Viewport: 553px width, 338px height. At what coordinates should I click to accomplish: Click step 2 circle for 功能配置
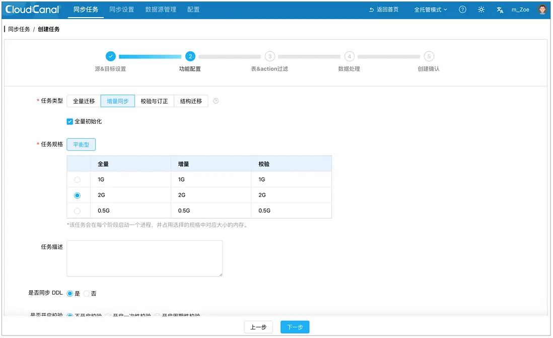(x=190, y=56)
